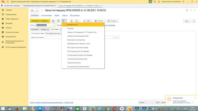This screenshot has height=111, width=198.
Task: Switch to the Доставка tab
Action: [x=55, y=29]
